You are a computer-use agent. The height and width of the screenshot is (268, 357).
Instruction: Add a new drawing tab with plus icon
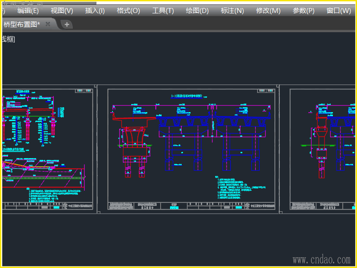tap(66, 25)
